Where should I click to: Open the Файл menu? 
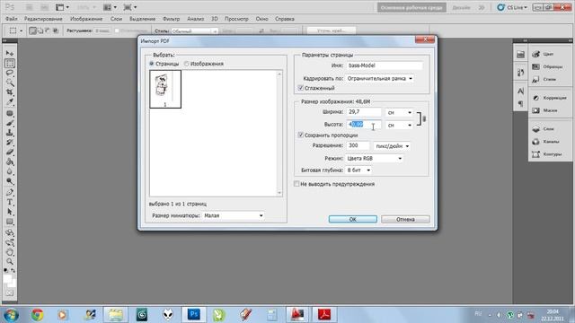[x=12, y=19]
